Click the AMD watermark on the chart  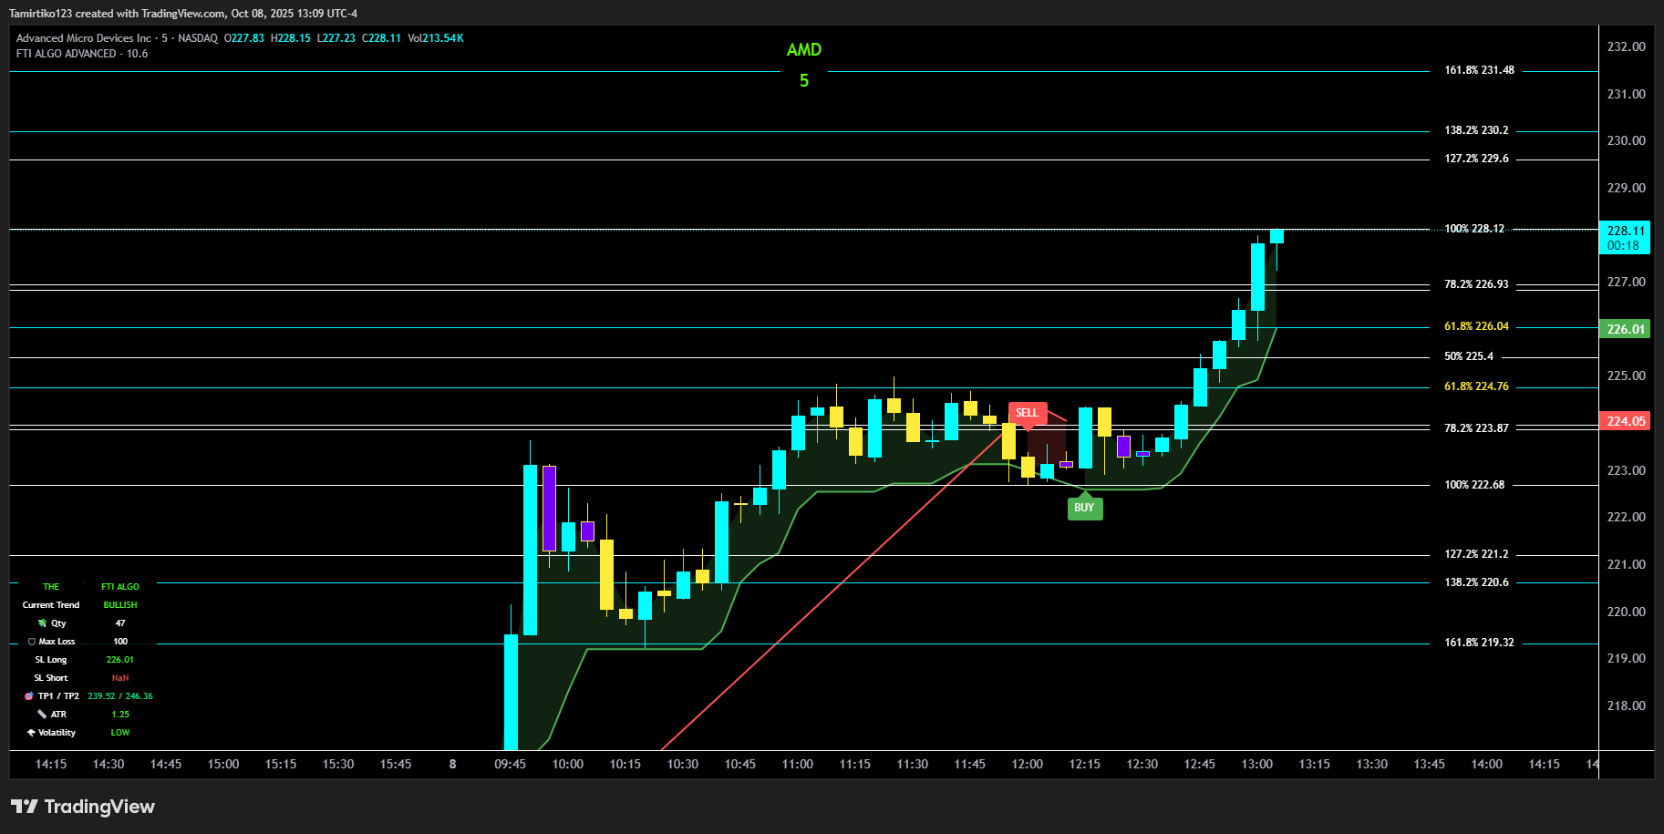point(804,50)
